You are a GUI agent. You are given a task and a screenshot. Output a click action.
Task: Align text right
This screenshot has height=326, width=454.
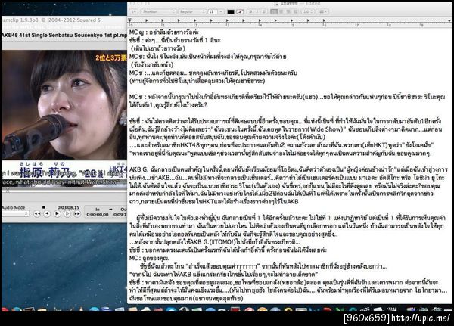coord(288,12)
